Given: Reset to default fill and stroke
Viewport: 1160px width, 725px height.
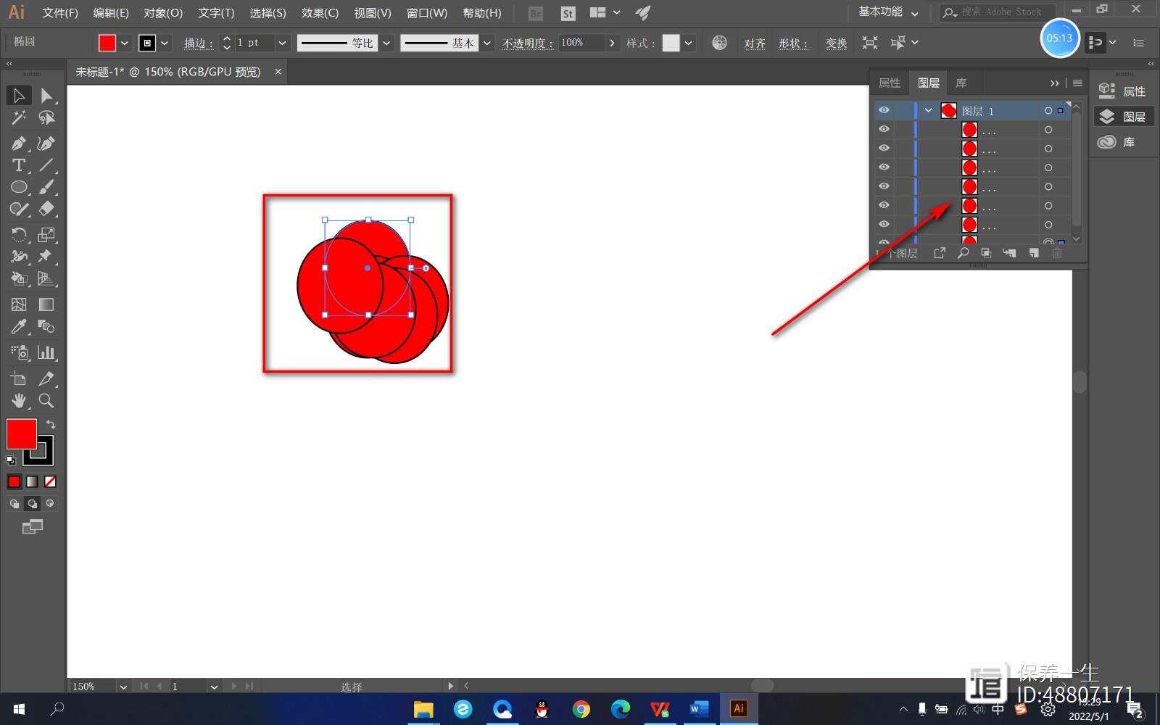Looking at the screenshot, I should pos(11,460).
